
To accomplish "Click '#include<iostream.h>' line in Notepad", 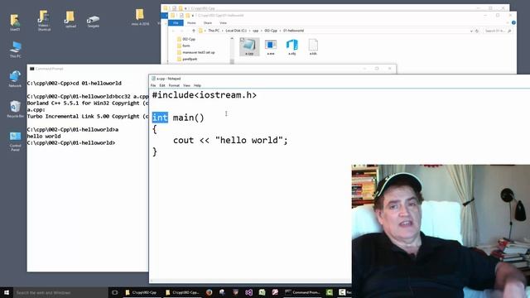I will click(x=205, y=95).
